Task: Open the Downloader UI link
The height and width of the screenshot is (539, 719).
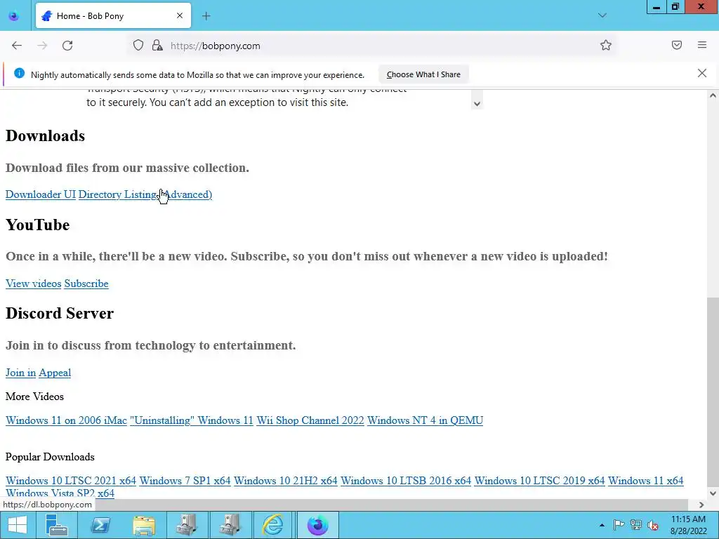Action: [x=40, y=194]
